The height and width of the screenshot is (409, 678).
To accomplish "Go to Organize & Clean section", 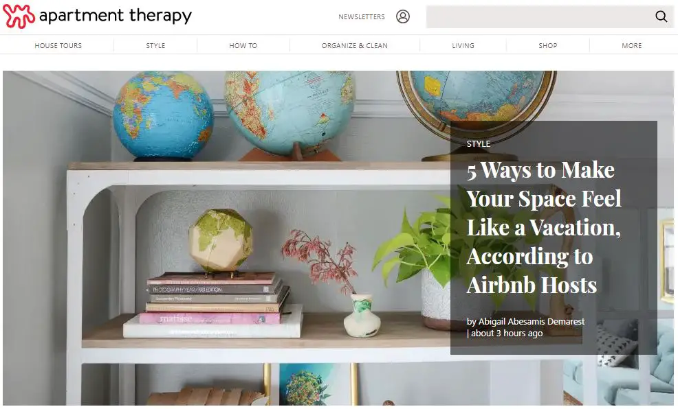I will [355, 45].
